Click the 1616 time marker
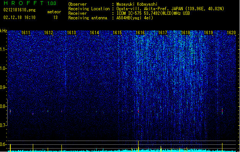This screenshot has height=152, width=240. coord(140,33)
